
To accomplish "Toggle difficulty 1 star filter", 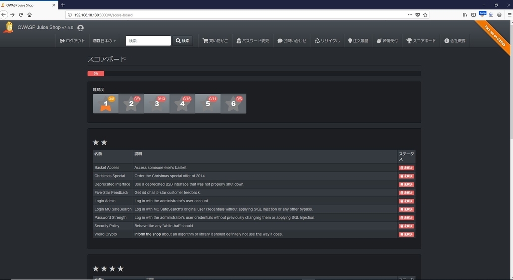I will (106, 103).
